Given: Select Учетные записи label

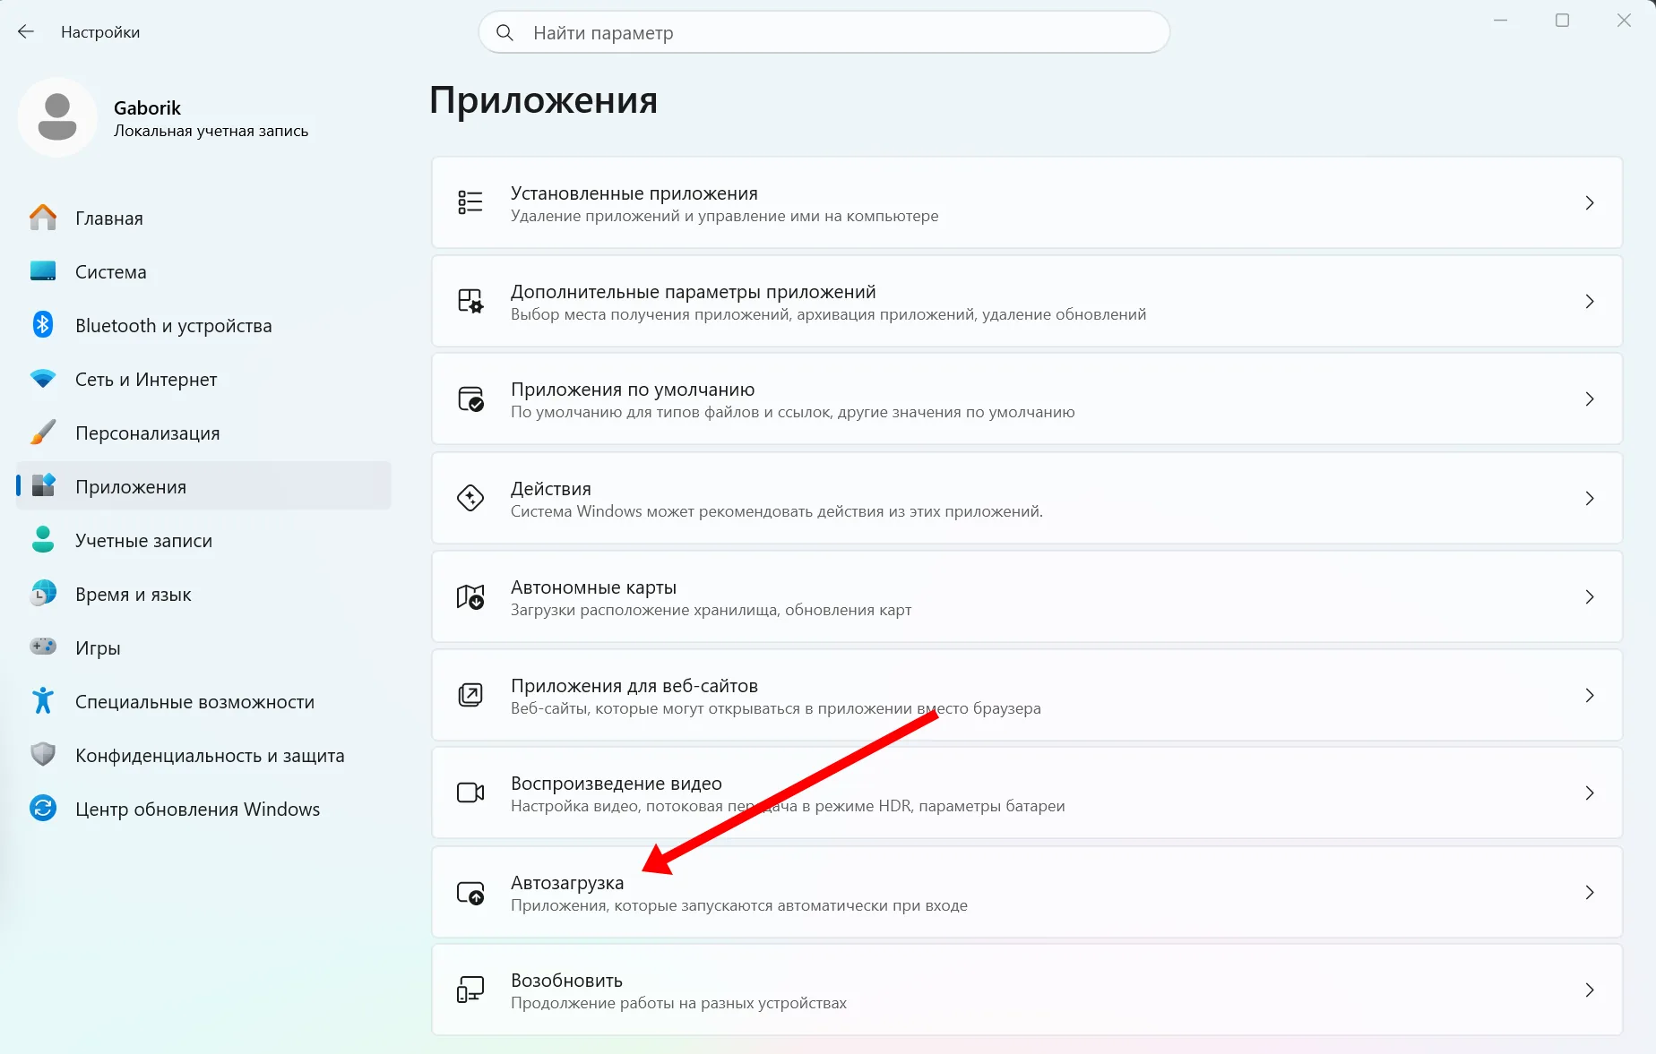Looking at the screenshot, I should tap(143, 541).
